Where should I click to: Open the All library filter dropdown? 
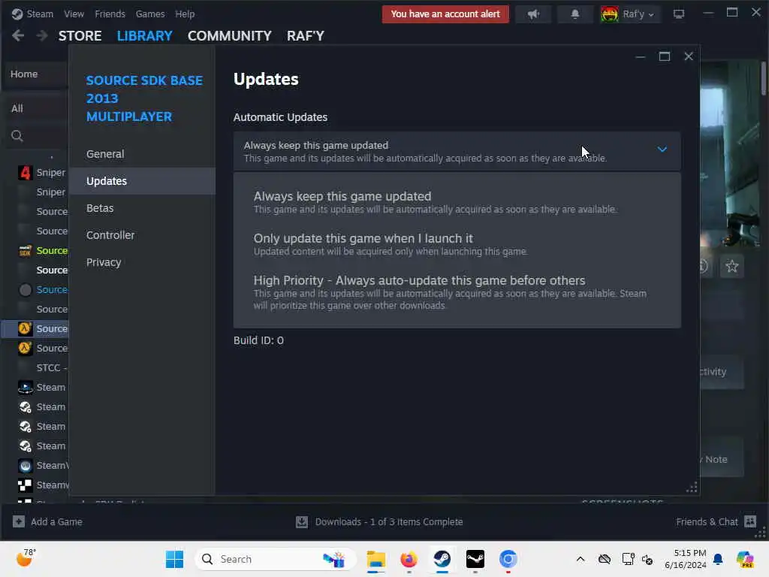(35, 108)
